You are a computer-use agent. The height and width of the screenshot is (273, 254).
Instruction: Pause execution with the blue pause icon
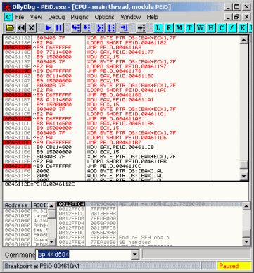pyautogui.click(x=59, y=28)
